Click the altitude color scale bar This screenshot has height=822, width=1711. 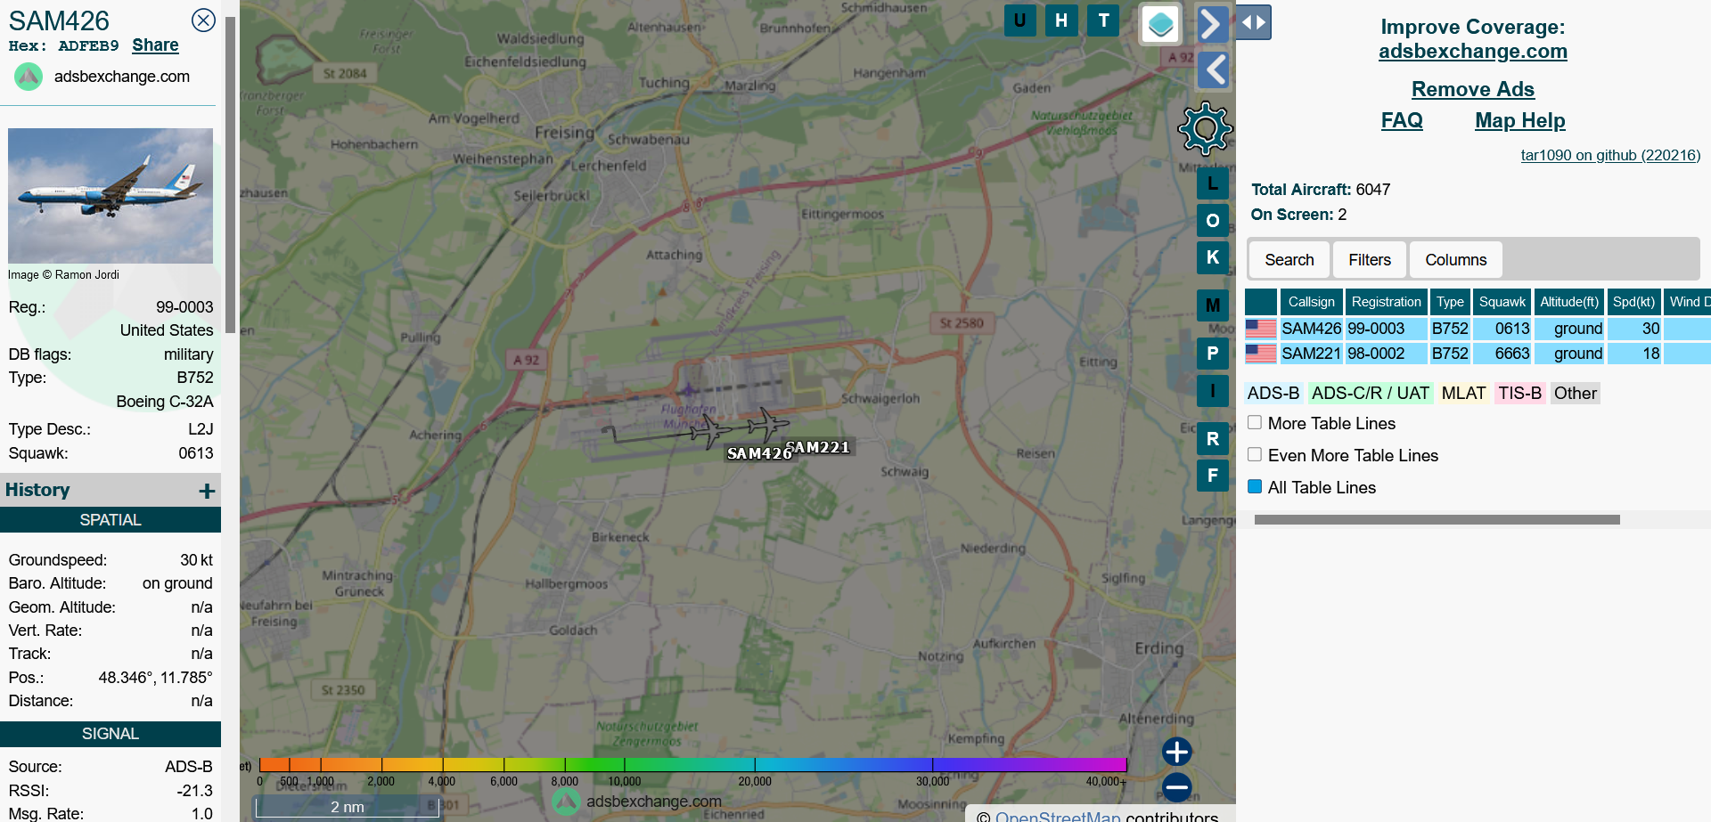692,764
